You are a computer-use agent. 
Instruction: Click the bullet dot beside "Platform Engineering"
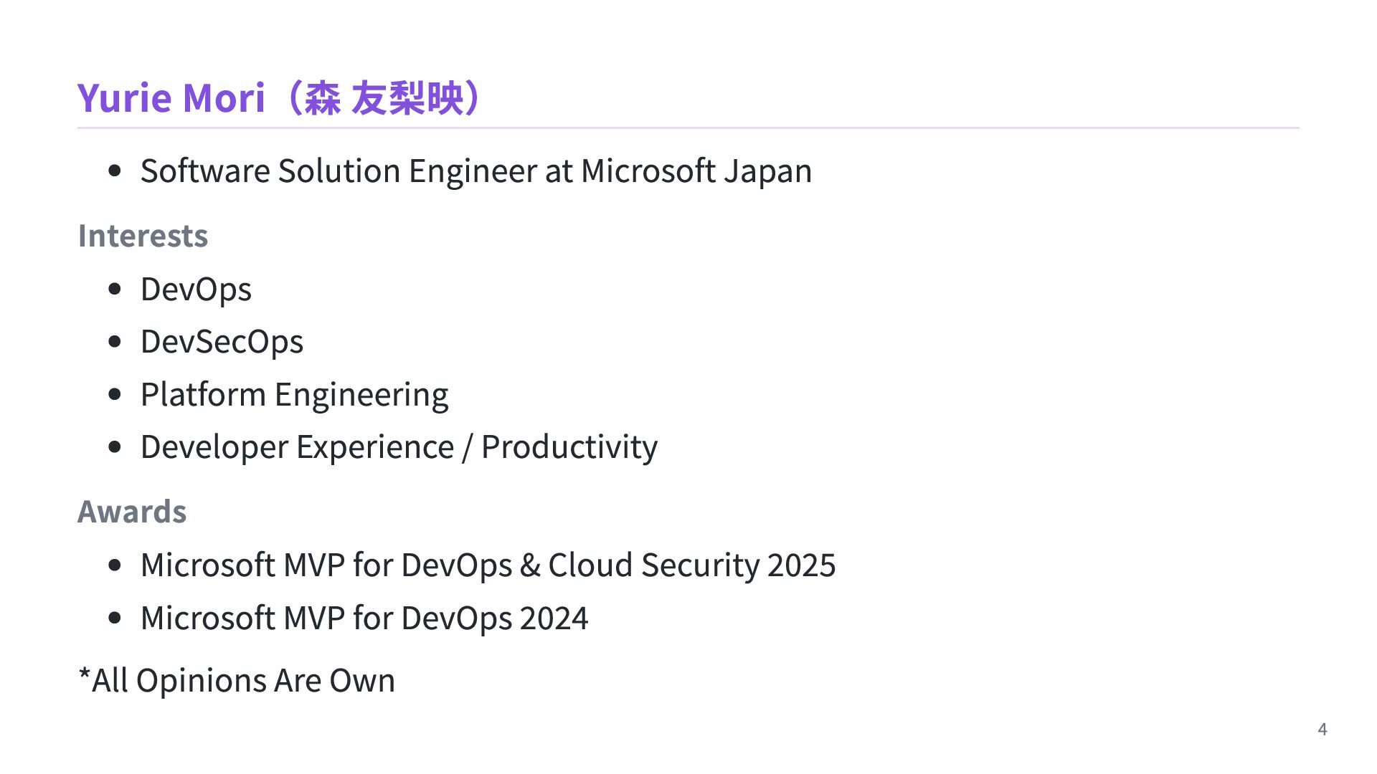click(x=115, y=395)
